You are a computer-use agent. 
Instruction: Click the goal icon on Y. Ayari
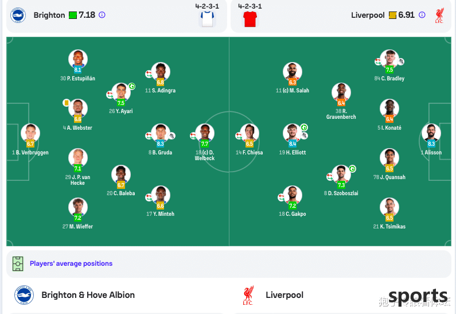132,86
